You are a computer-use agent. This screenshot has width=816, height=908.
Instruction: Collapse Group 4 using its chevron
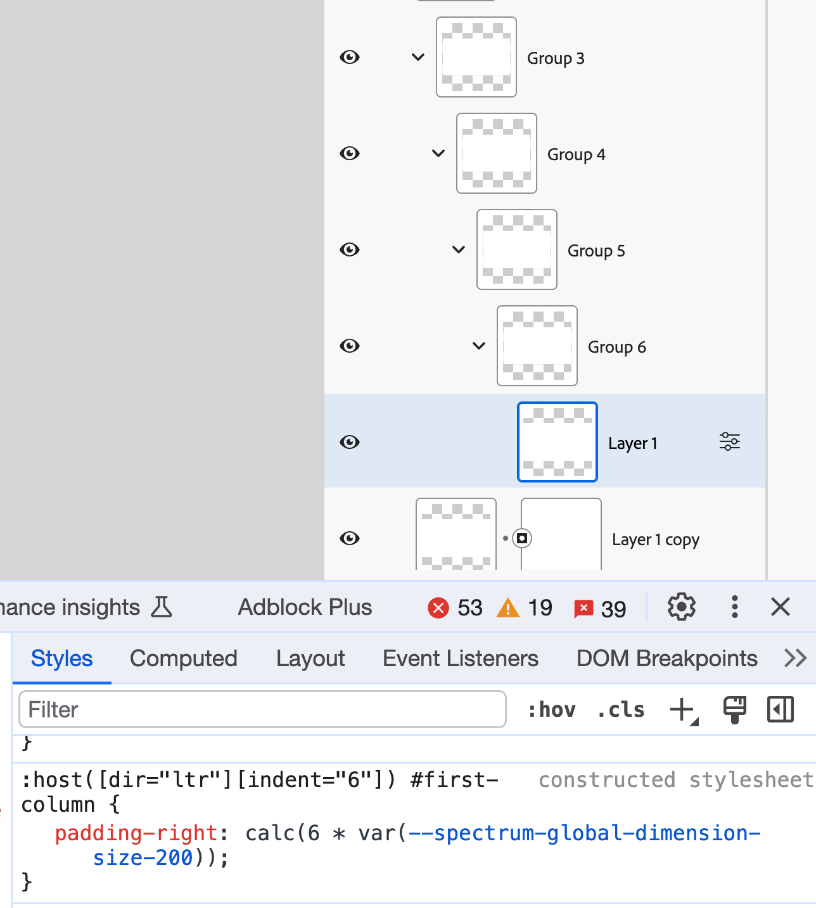pos(438,154)
